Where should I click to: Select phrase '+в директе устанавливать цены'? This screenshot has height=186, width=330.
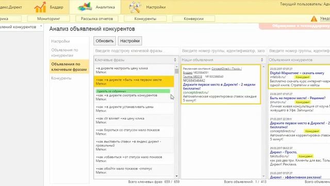tap(134, 109)
